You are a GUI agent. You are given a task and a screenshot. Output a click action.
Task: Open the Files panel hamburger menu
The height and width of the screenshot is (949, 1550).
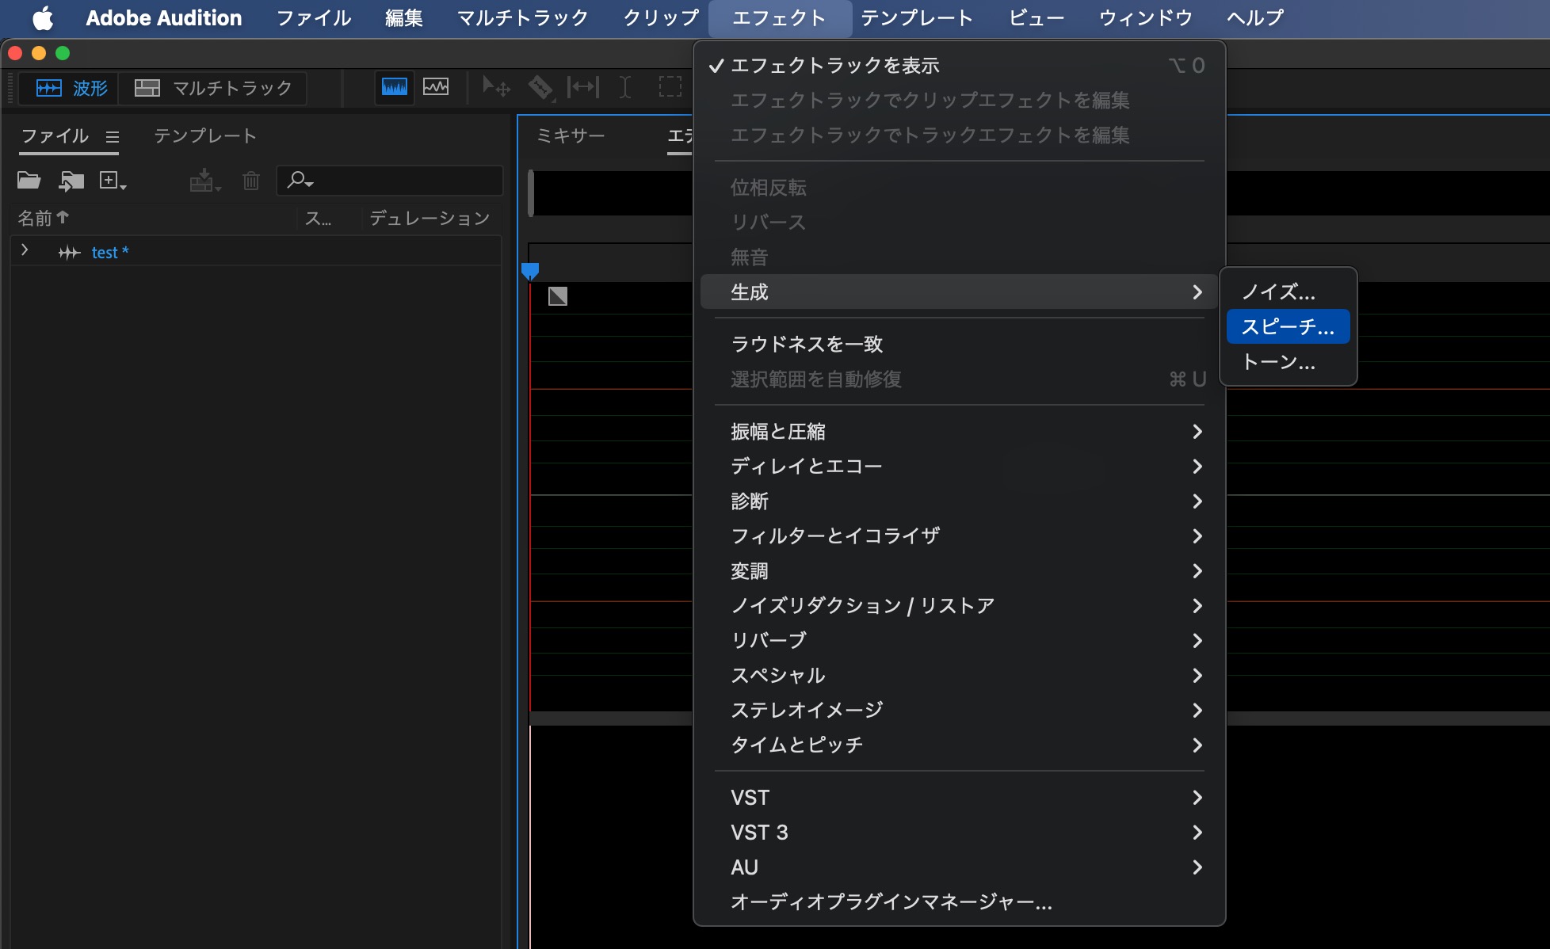[x=113, y=137]
